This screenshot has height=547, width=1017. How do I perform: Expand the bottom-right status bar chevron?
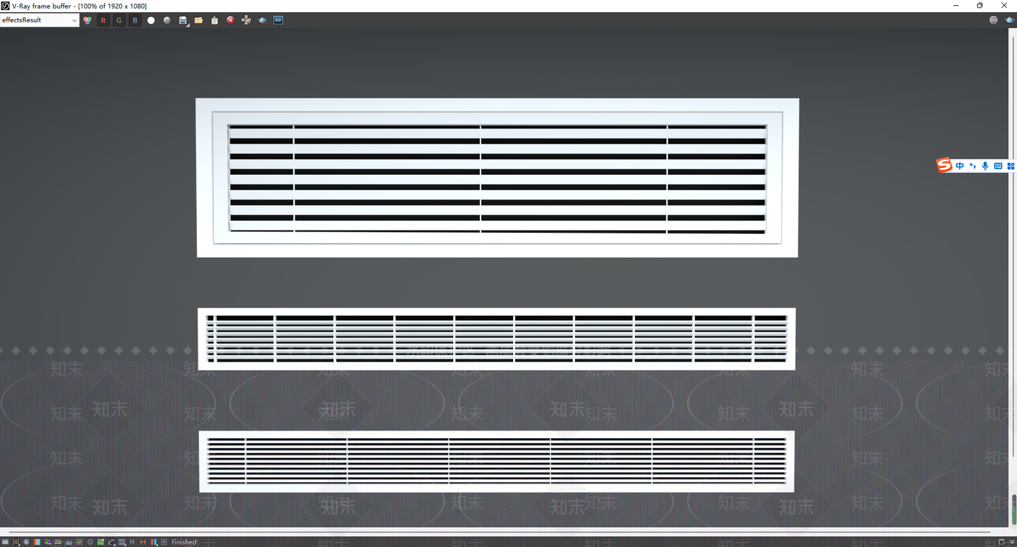pos(1012,542)
